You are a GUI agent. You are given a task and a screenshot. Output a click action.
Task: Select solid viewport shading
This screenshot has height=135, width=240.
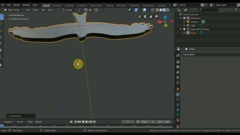pyautogui.click(x=161, y=10)
